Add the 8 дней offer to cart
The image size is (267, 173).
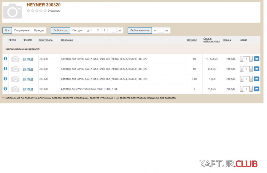coord(257,69)
